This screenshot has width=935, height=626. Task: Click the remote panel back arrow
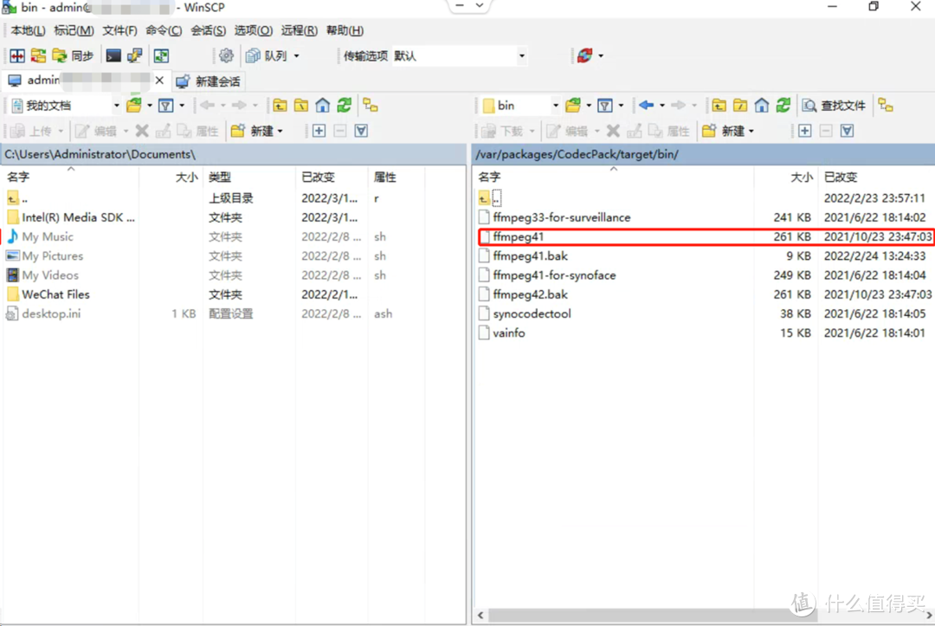coord(647,106)
